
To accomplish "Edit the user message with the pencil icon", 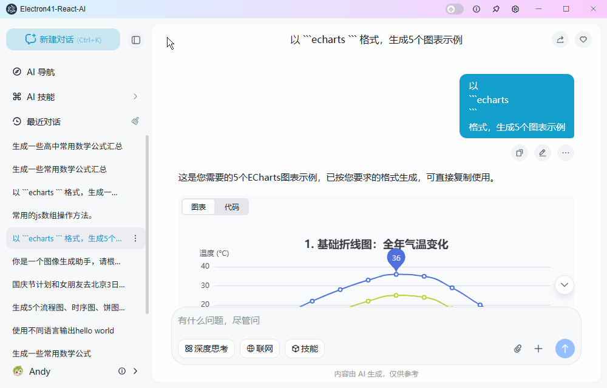I will (x=543, y=153).
